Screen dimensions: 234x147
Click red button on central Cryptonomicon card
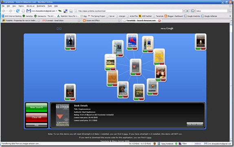pos(138,74)
